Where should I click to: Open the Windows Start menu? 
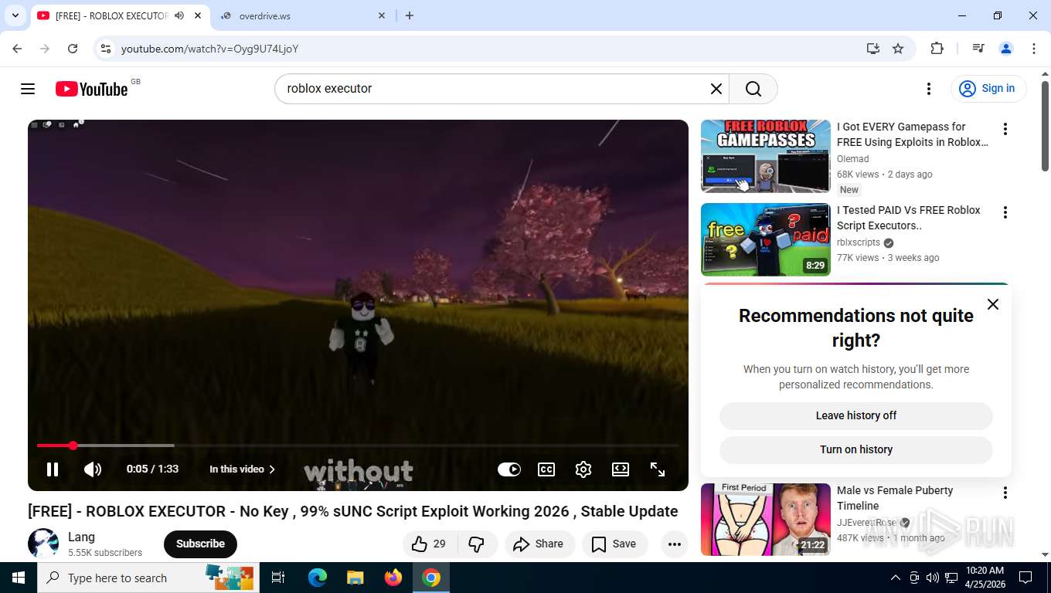click(x=19, y=578)
